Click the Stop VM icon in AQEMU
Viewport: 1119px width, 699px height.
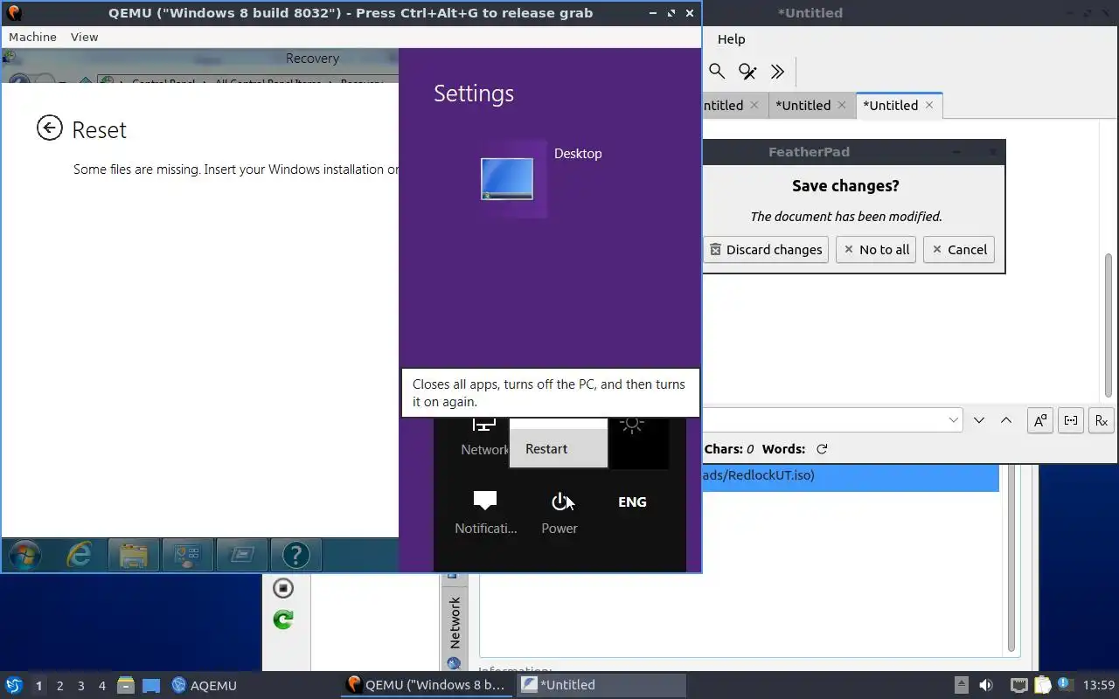(283, 588)
